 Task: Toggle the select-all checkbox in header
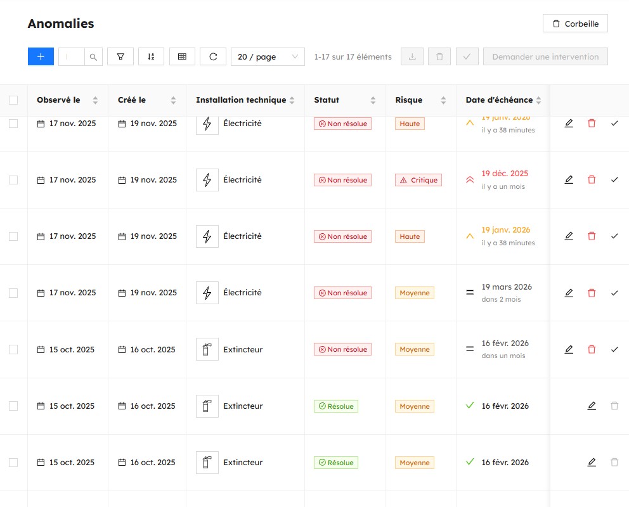click(x=13, y=100)
